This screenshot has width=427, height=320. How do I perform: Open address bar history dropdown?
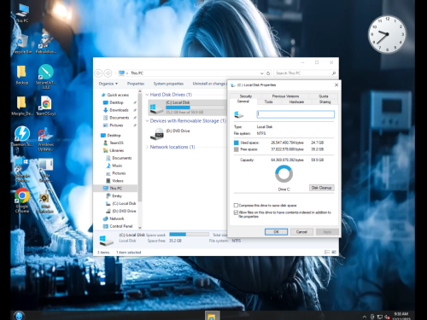(x=261, y=73)
